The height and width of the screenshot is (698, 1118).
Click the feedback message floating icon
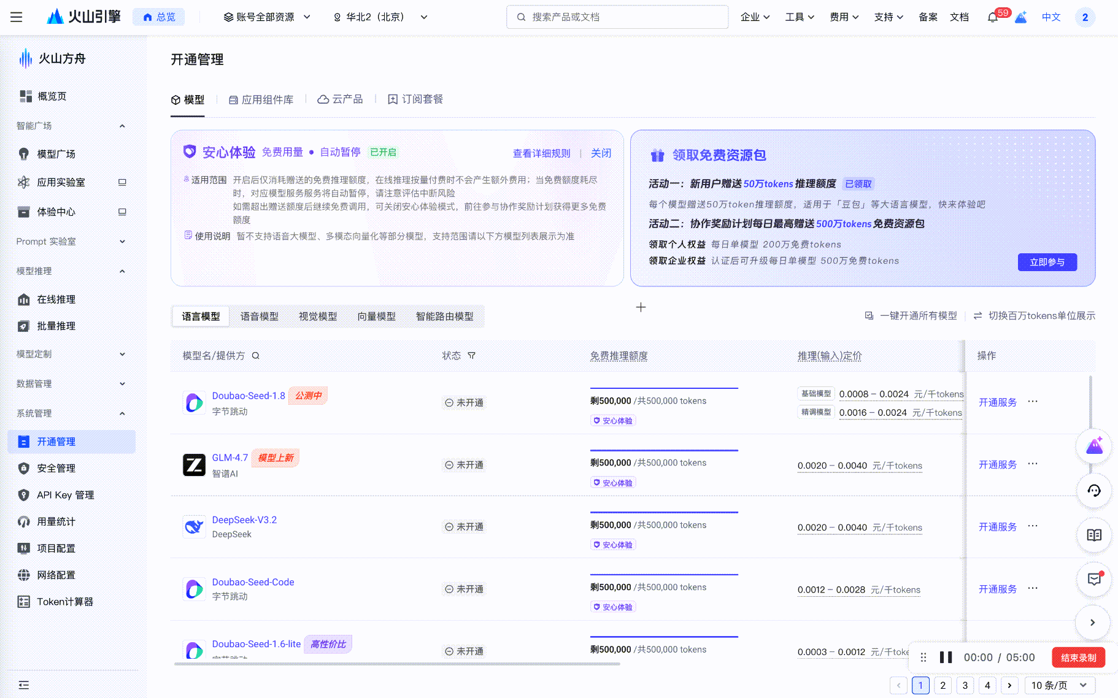(x=1094, y=579)
